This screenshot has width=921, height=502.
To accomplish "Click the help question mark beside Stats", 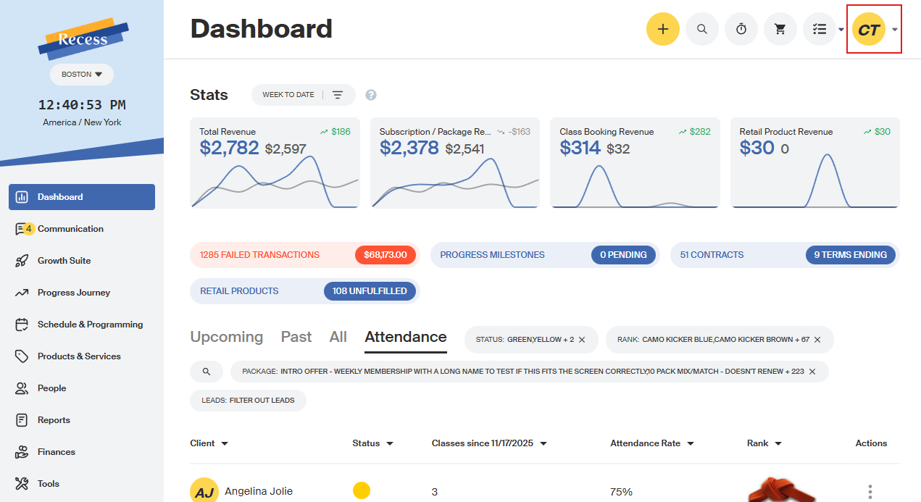I will [371, 95].
